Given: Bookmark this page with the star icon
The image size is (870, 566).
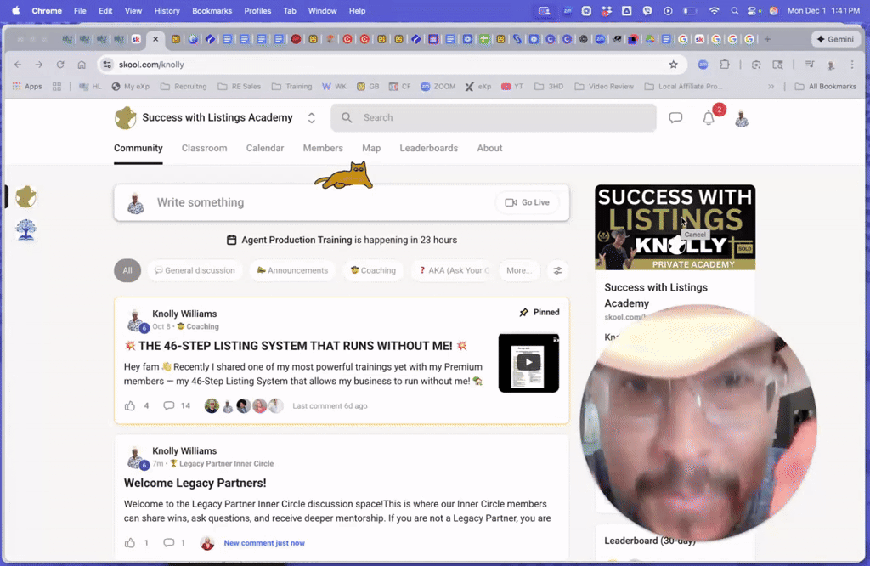Looking at the screenshot, I should [x=673, y=65].
